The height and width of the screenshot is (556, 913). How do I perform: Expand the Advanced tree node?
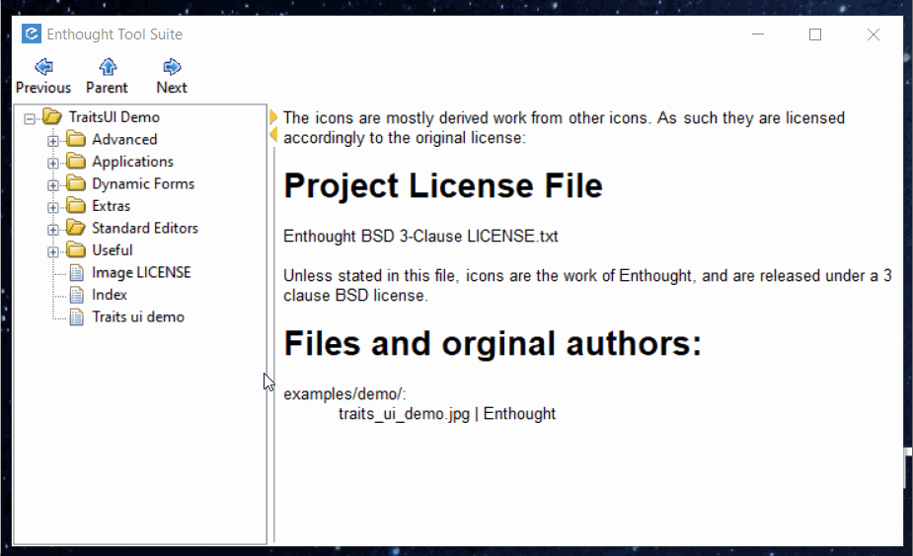click(x=53, y=141)
